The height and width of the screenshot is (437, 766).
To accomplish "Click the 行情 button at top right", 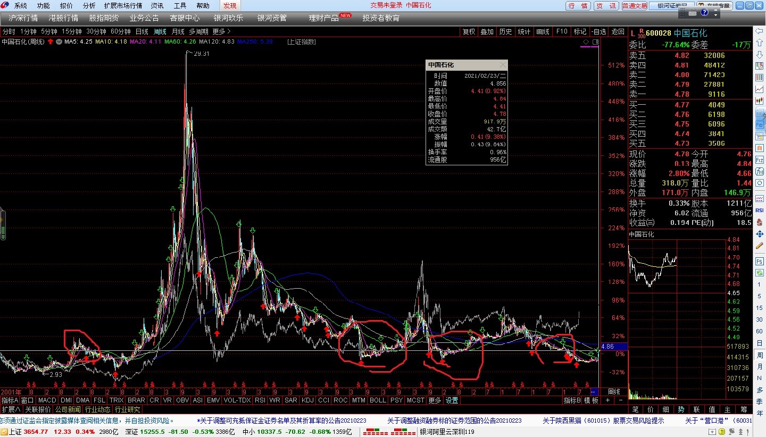I will pos(578,6).
